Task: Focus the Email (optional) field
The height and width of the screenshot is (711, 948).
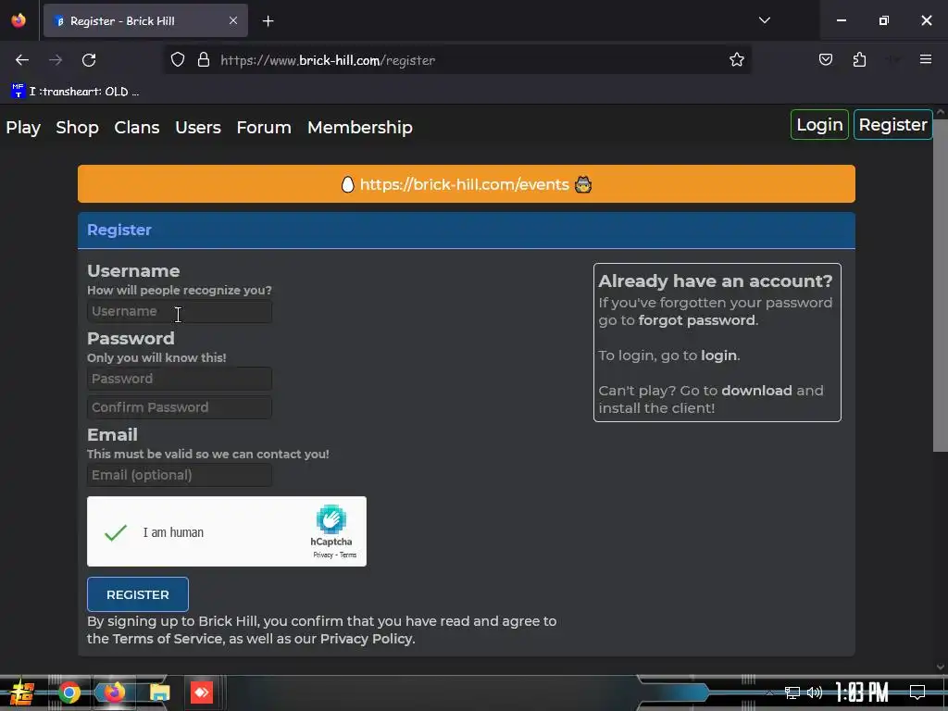Action: tap(180, 475)
